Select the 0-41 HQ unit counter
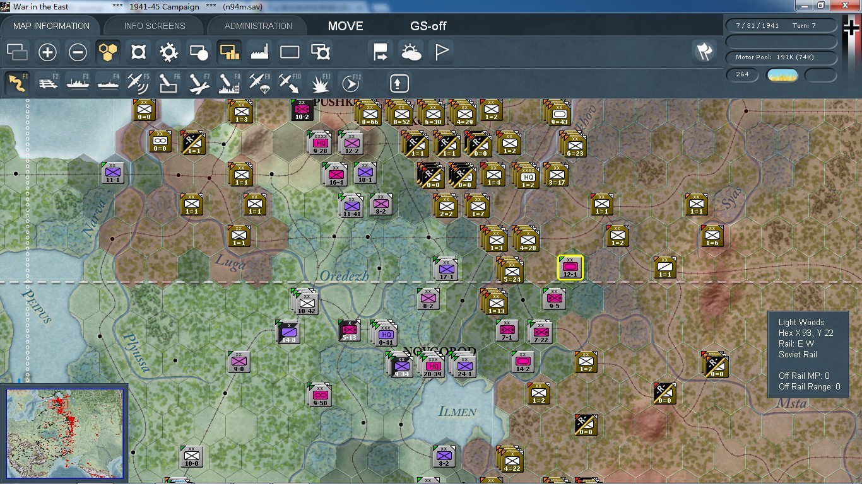The width and height of the screenshot is (862, 484). [x=386, y=334]
